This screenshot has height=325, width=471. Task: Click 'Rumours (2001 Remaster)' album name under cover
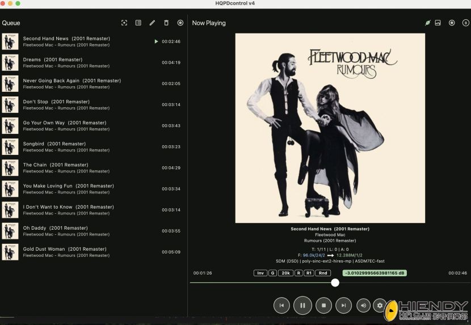[330, 240]
